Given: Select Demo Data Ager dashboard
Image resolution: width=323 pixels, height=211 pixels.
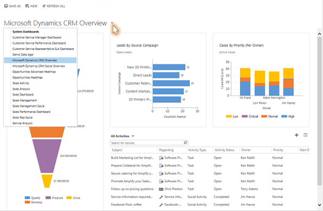Looking at the screenshot, I should (23, 55).
